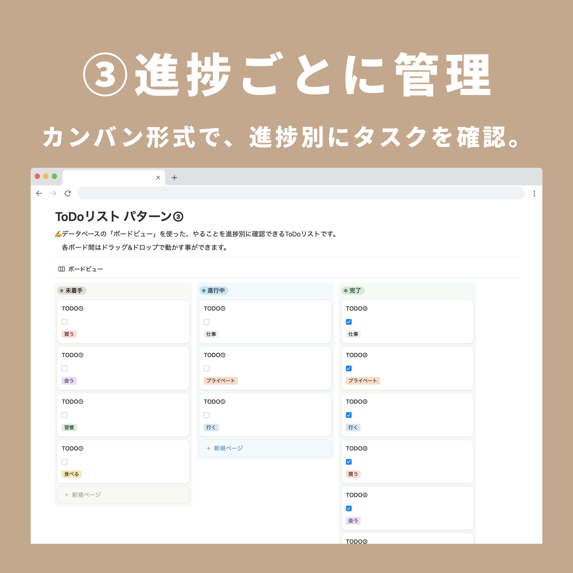Screen dimensions: 573x573
Task: Reload the page with refresh icon
Action: coord(68,193)
